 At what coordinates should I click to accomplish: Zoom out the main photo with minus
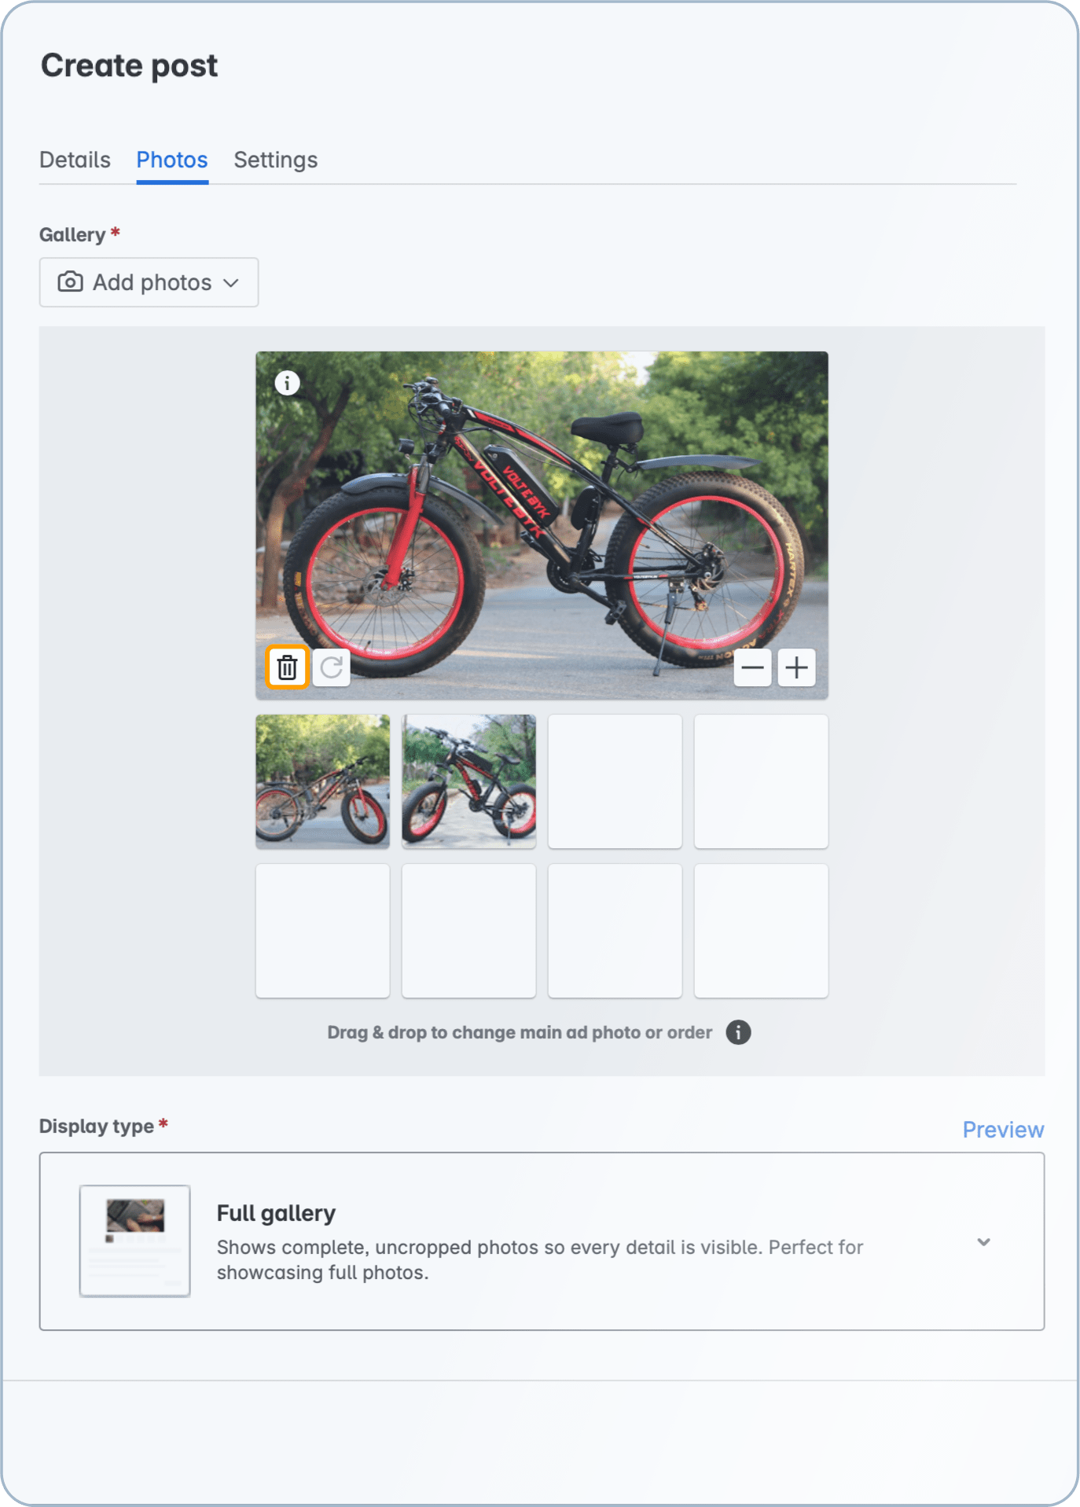(x=752, y=667)
